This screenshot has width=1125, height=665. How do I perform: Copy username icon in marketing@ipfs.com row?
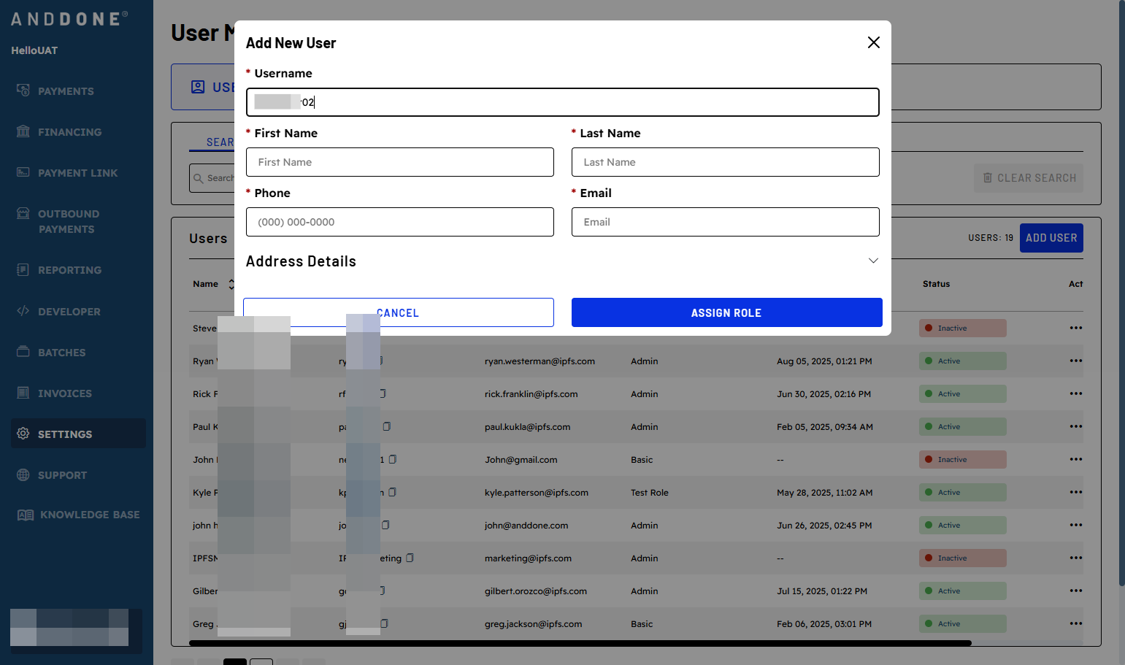pos(410,558)
